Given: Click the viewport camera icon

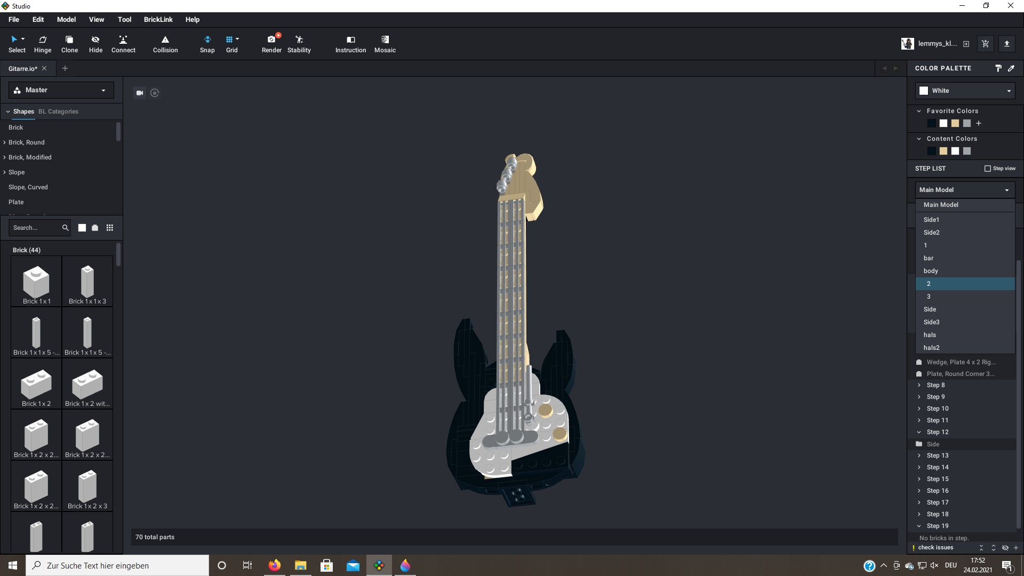Looking at the screenshot, I should (x=140, y=93).
